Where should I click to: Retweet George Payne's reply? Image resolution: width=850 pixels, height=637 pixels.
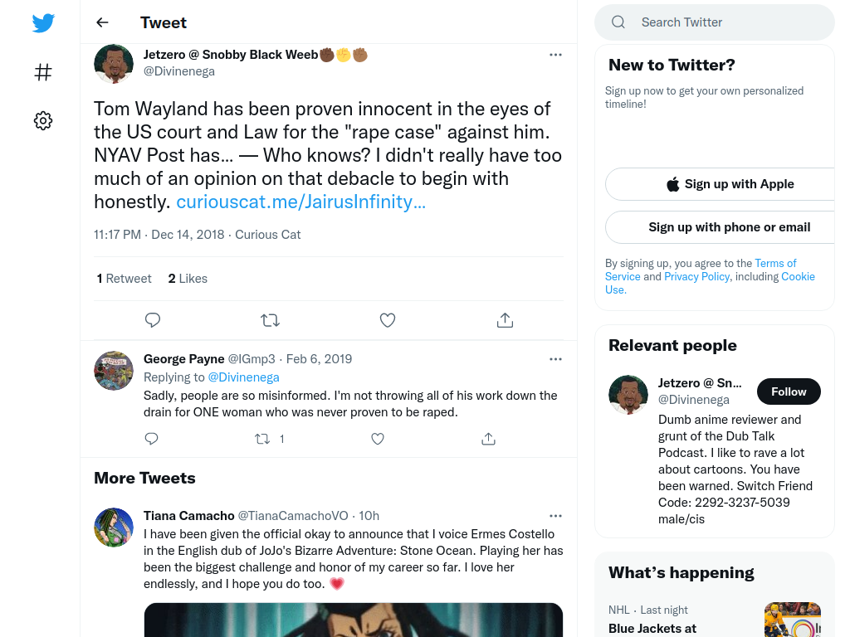[262, 439]
